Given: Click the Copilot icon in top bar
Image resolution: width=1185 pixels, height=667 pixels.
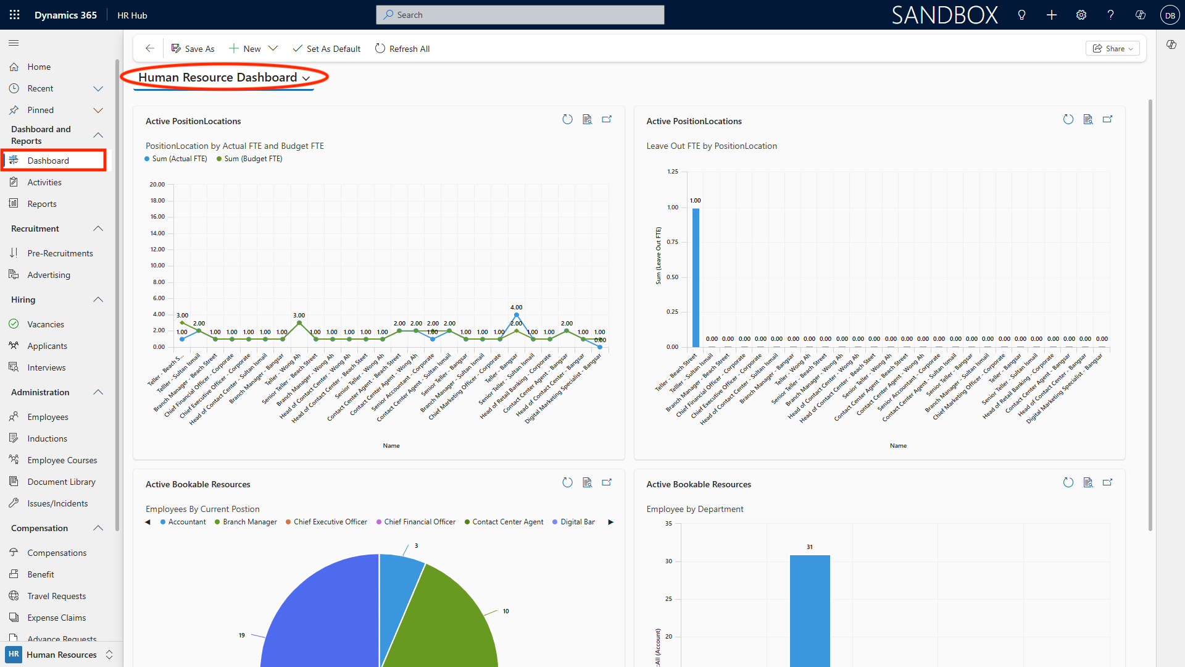Looking at the screenshot, I should pos(1140,15).
